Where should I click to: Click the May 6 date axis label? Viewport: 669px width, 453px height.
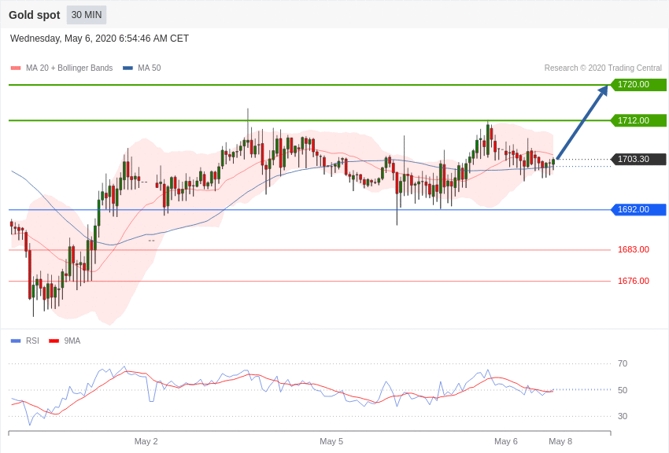tap(506, 441)
